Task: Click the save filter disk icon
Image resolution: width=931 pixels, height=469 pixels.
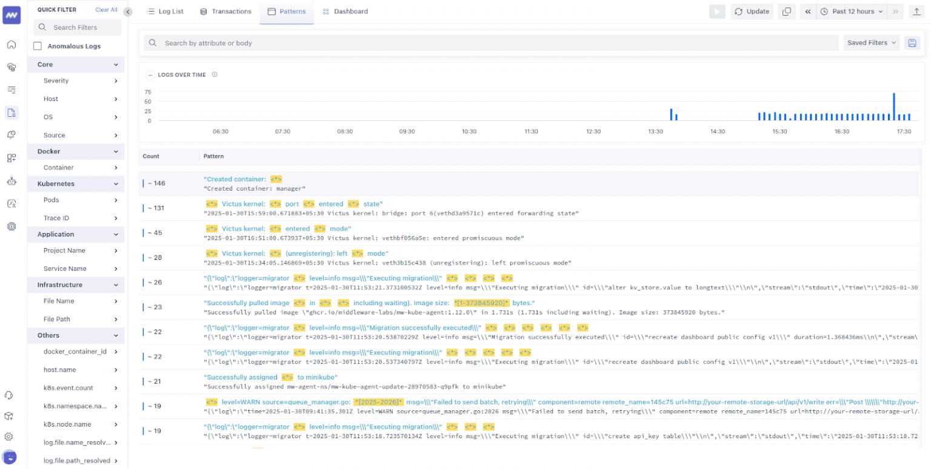Action: tap(912, 43)
